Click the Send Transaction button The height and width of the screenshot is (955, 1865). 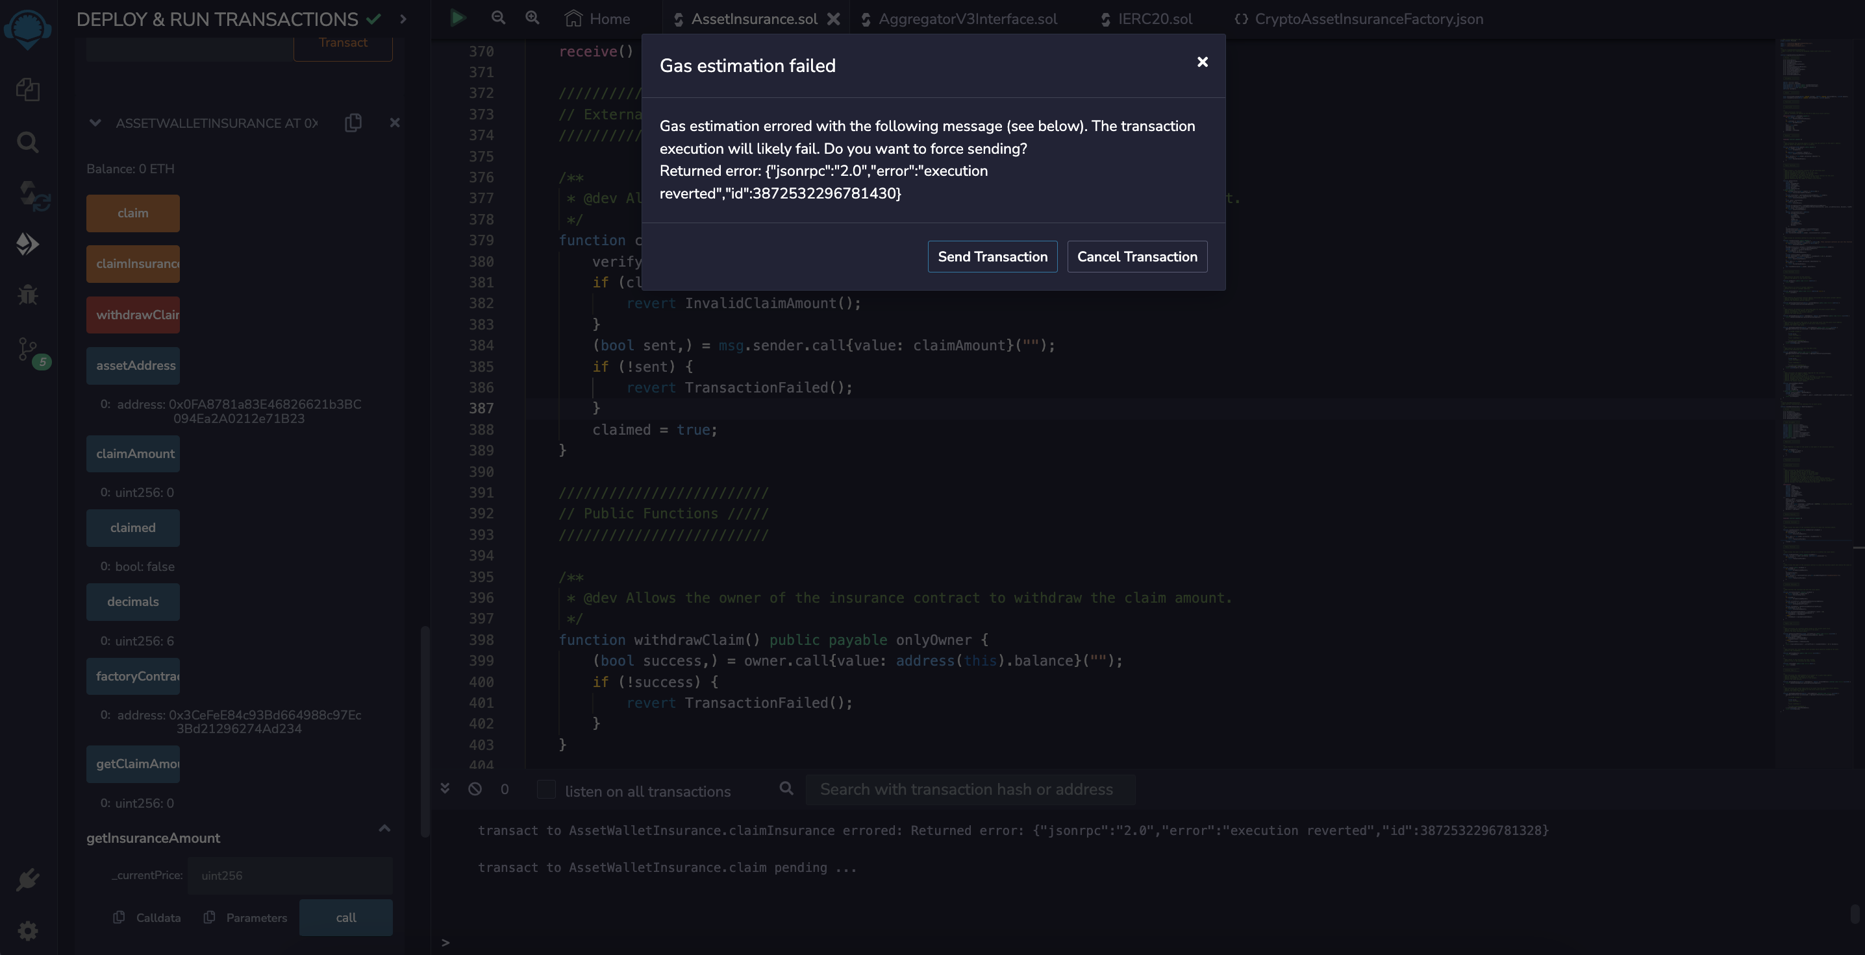coord(992,257)
